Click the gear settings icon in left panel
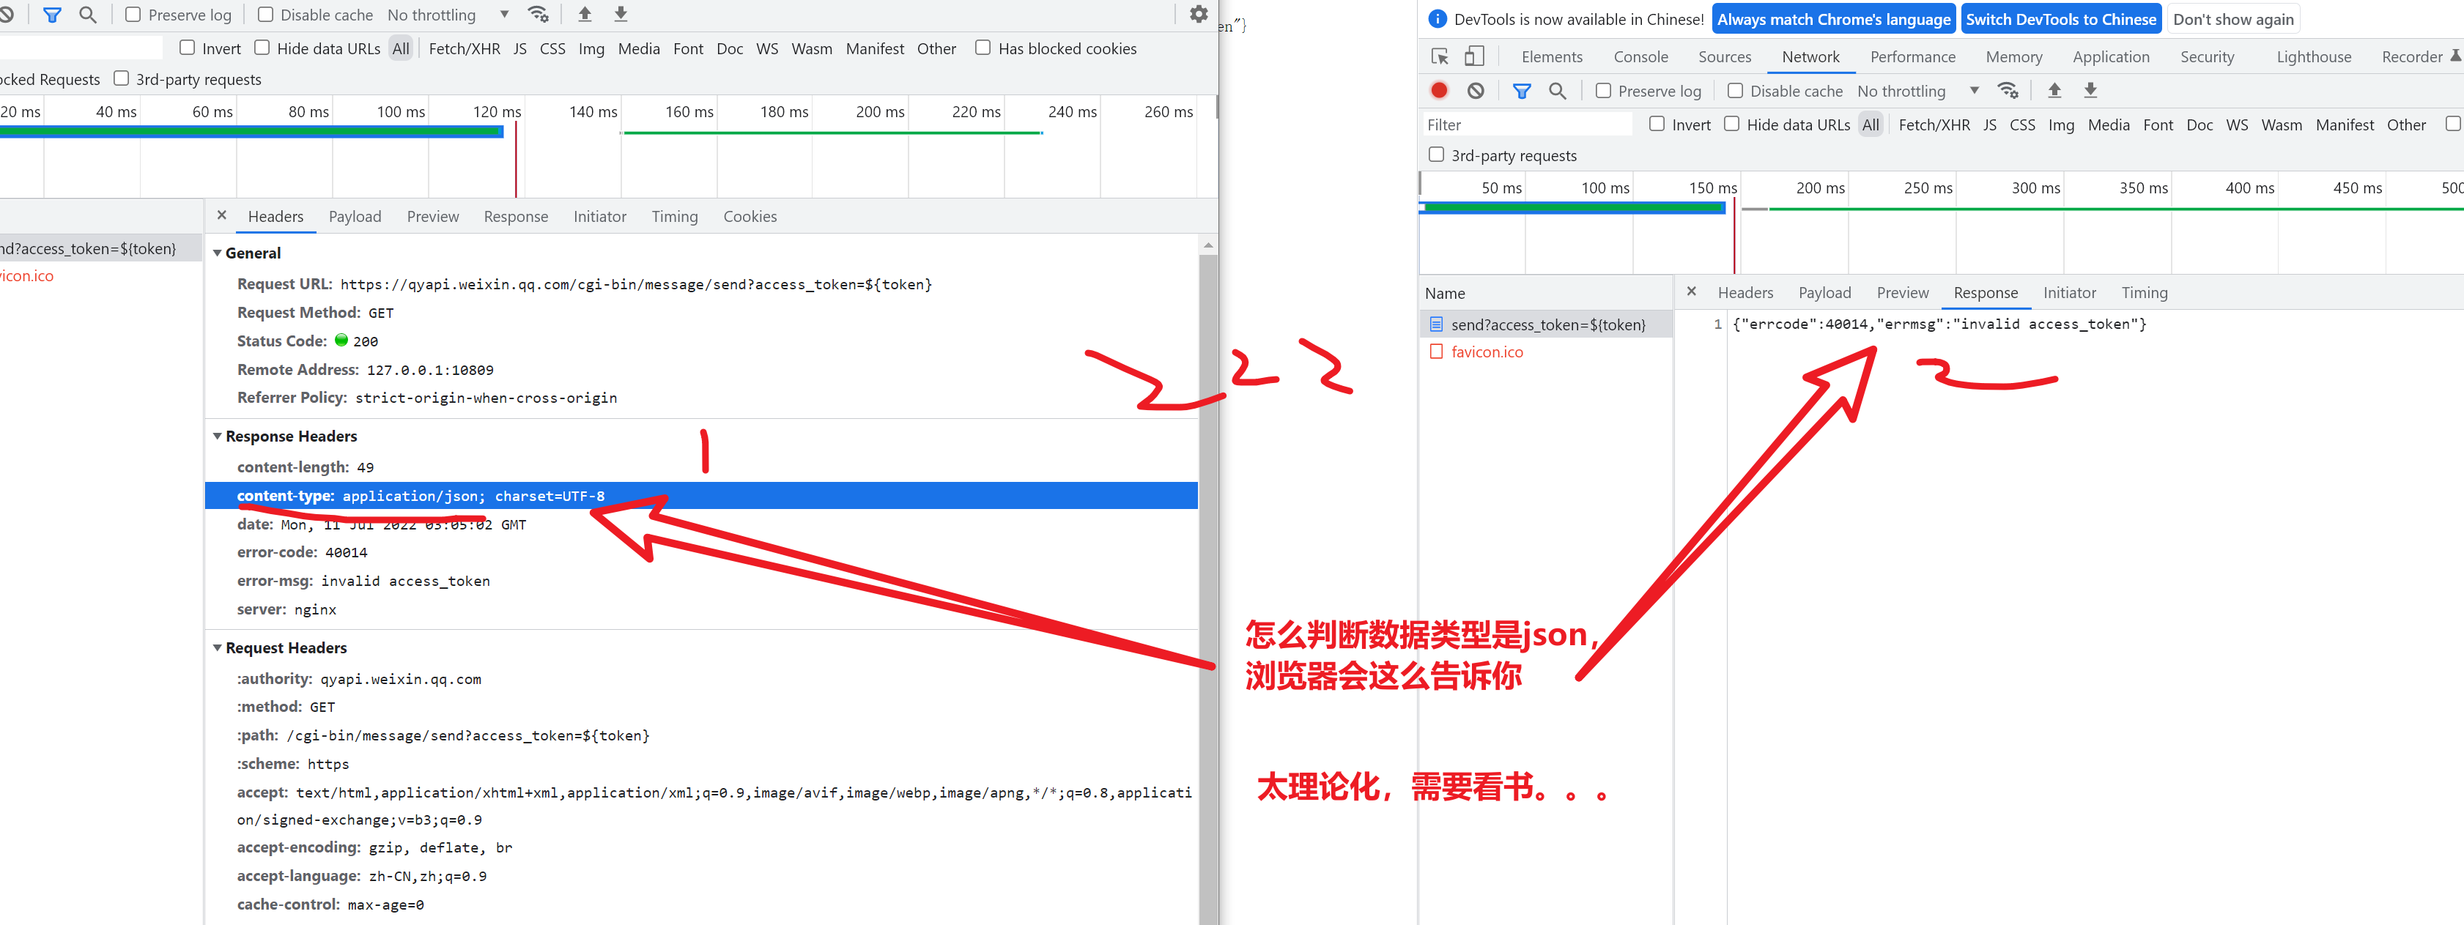 (x=1199, y=15)
